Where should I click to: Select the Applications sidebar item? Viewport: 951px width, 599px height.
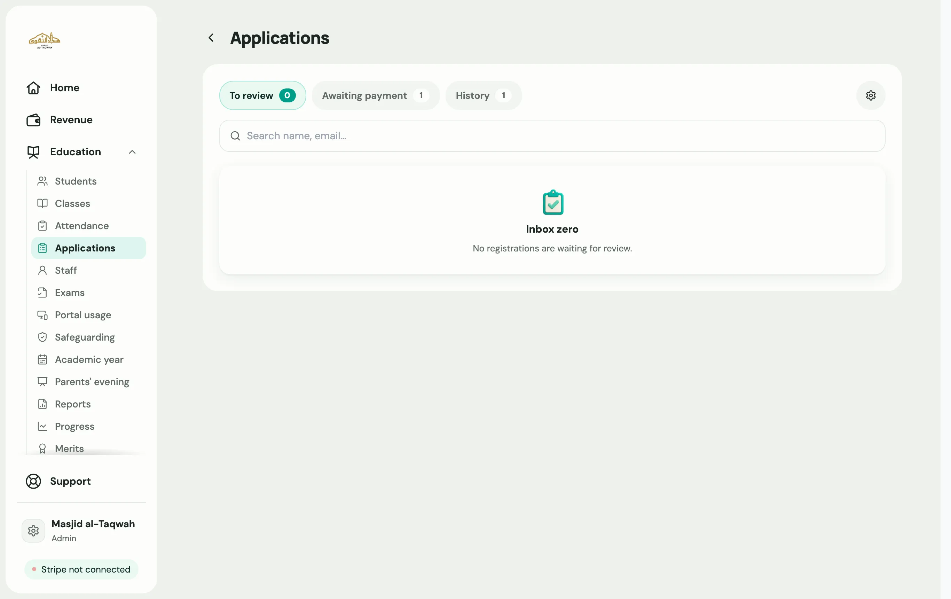(x=88, y=248)
